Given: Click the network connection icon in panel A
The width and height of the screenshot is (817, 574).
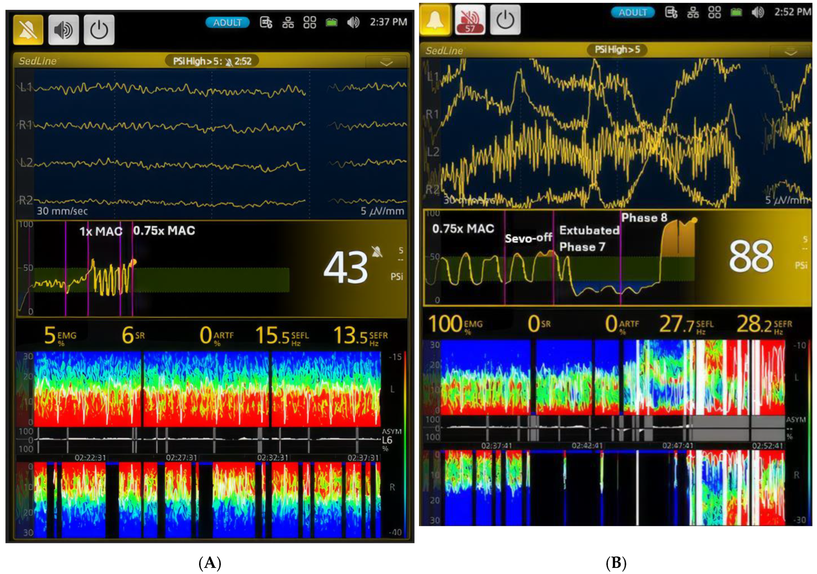Looking at the screenshot, I should [288, 23].
